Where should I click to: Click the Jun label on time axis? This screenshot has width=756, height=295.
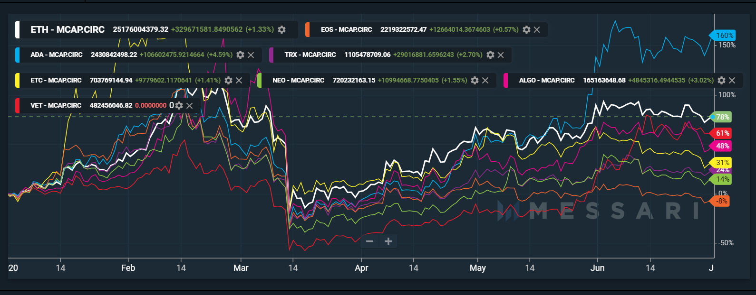597,268
